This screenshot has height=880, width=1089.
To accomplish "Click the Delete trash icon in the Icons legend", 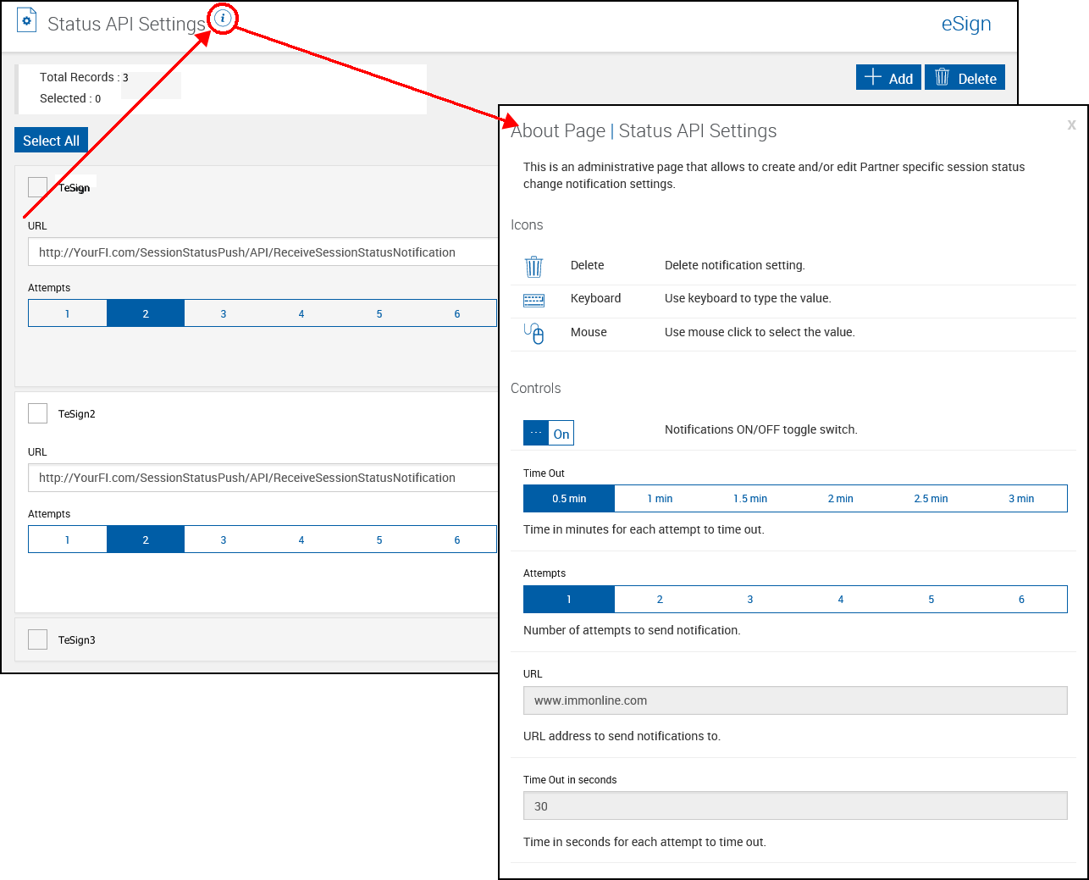I will [533, 266].
